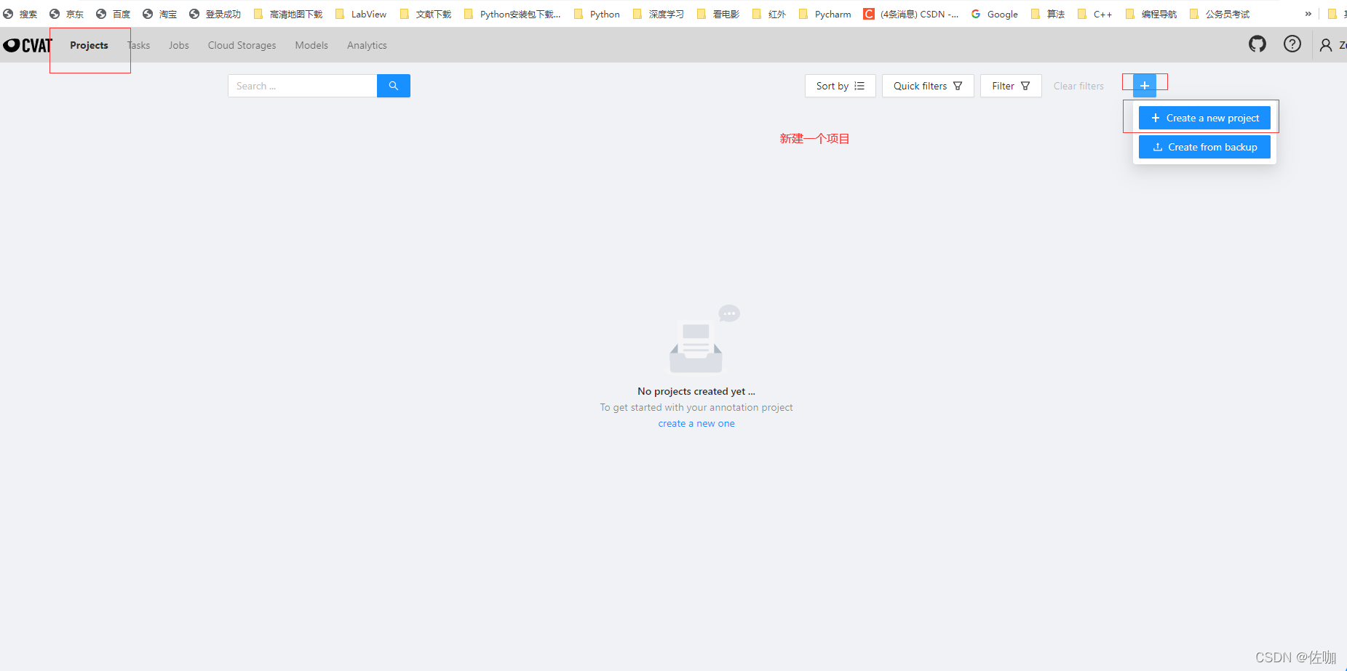Open the 登录成功 bookmark

pyautogui.click(x=215, y=14)
